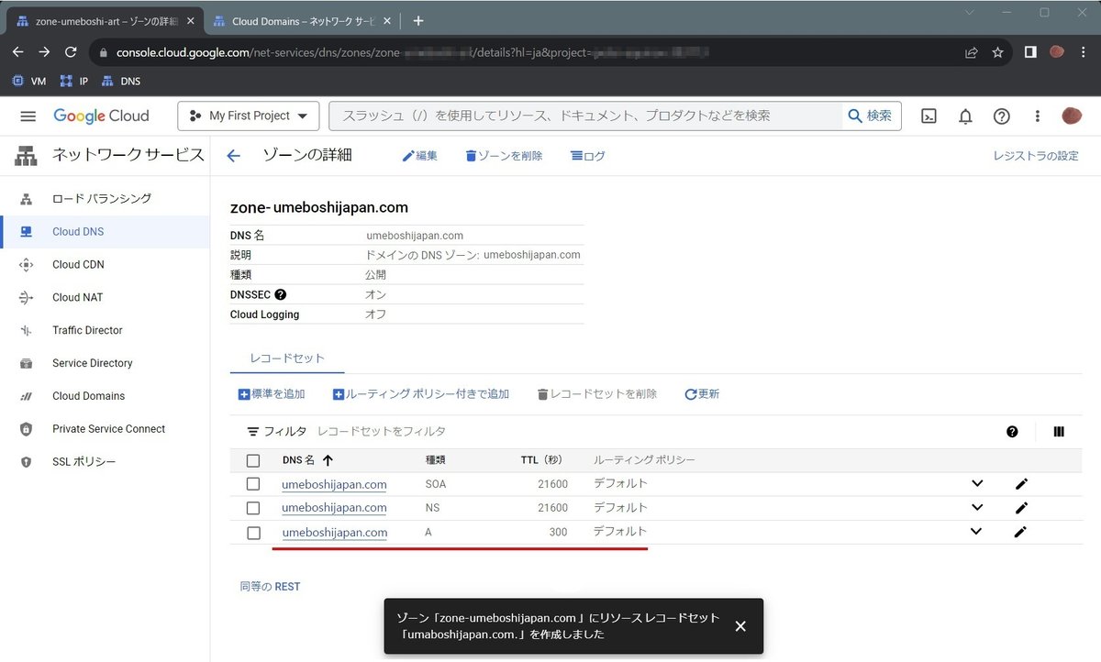Viewport: 1101px width, 662px height.
Task: Reload the page in Chrome
Action: pos(71,52)
